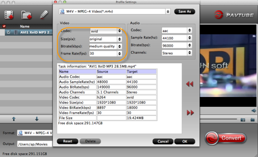Toggle the select-all checkbox in Name header

[4, 26]
